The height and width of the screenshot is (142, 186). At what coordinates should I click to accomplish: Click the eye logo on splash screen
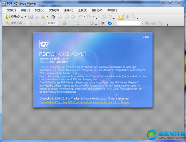click(44, 44)
